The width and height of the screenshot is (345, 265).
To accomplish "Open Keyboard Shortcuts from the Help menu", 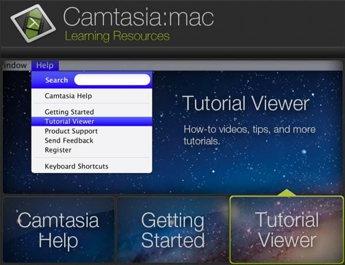I will (x=76, y=166).
